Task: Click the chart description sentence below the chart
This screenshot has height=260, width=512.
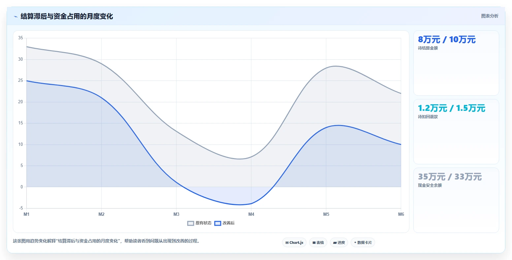Action: pos(106,241)
